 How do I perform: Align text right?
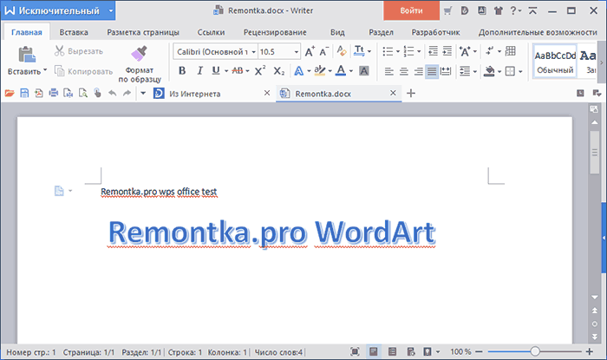coord(418,71)
